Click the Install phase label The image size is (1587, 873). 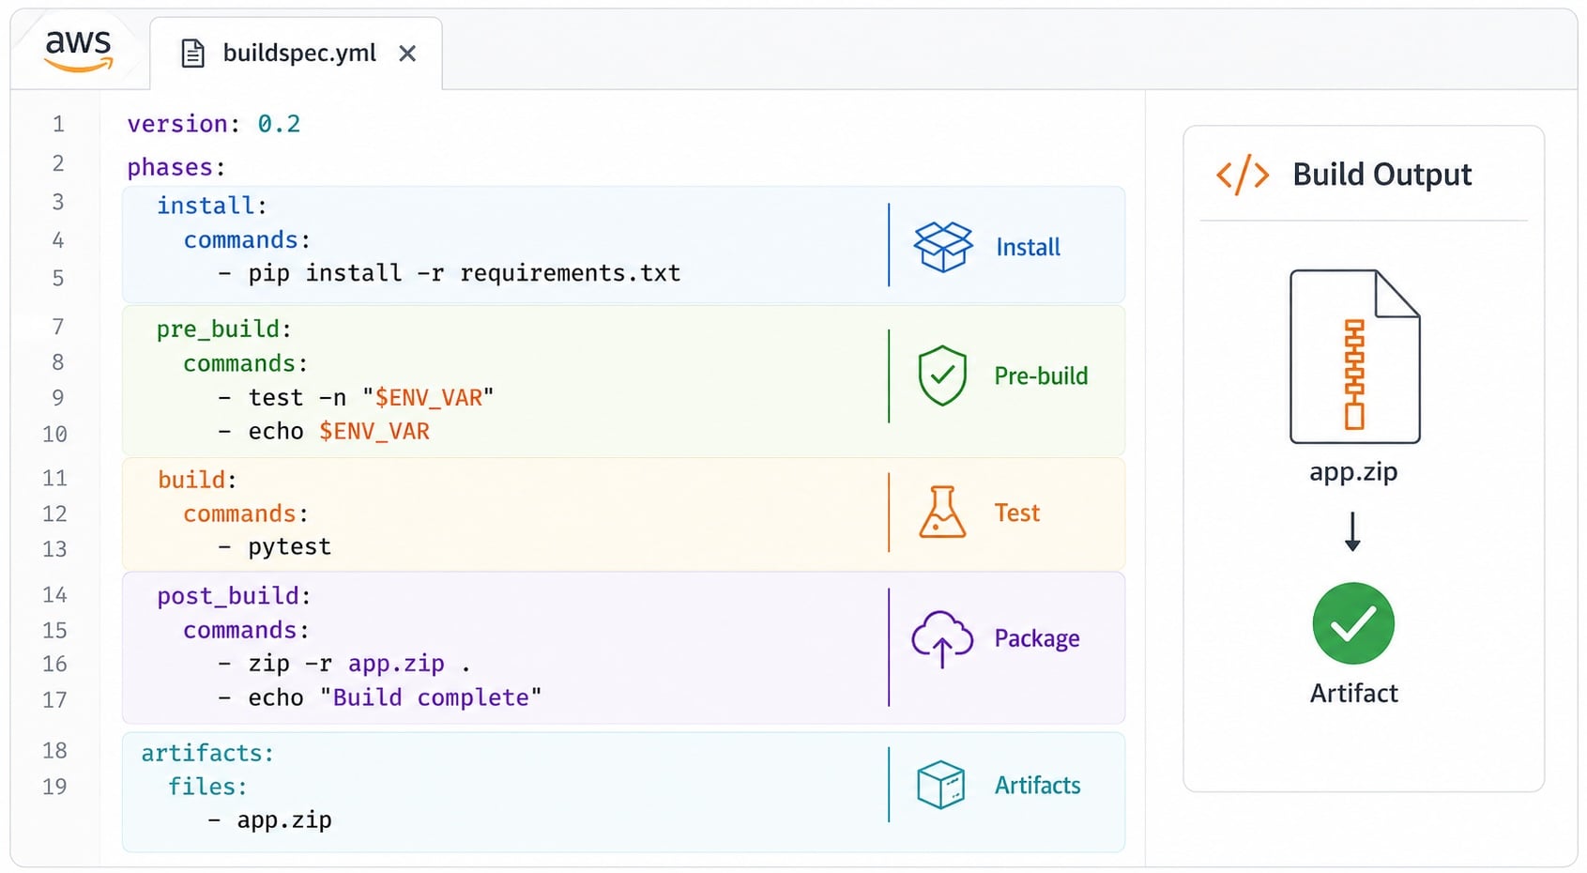[1028, 248]
